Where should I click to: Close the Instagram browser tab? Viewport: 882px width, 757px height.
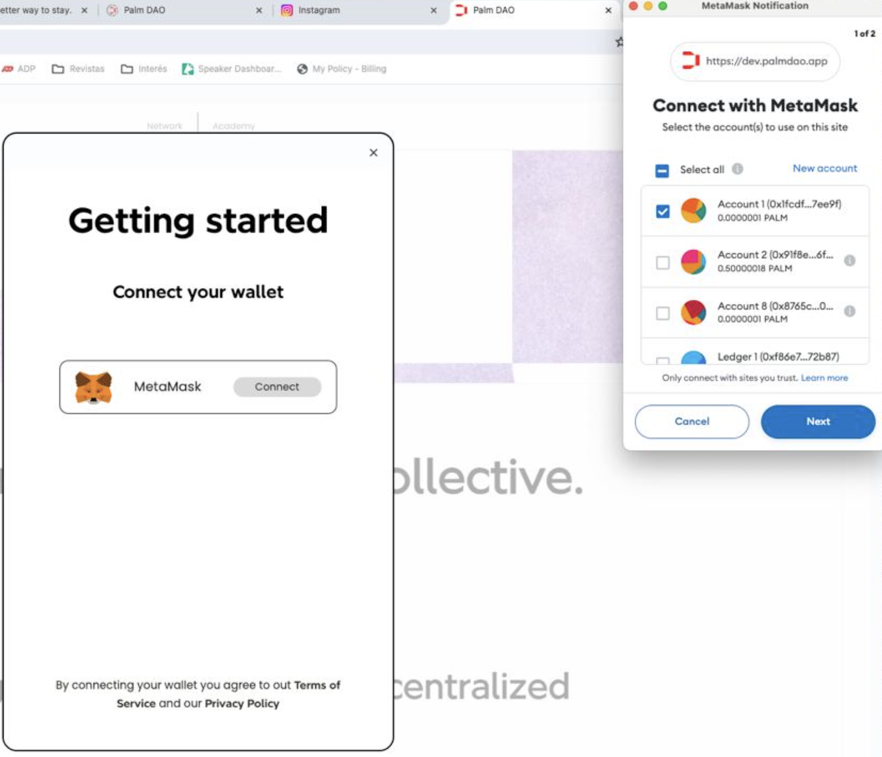[433, 10]
